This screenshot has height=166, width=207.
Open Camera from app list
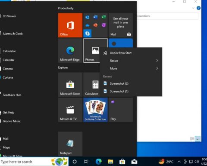point(8,69)
